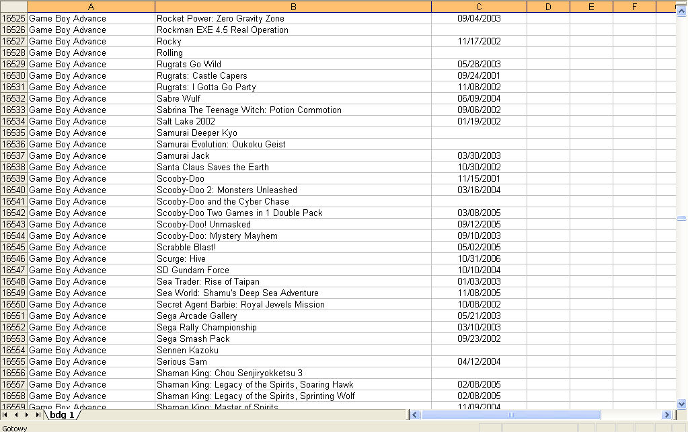Go to the first sheet tab arrow
Screen dimensions: 688x432
coord(5,415)
